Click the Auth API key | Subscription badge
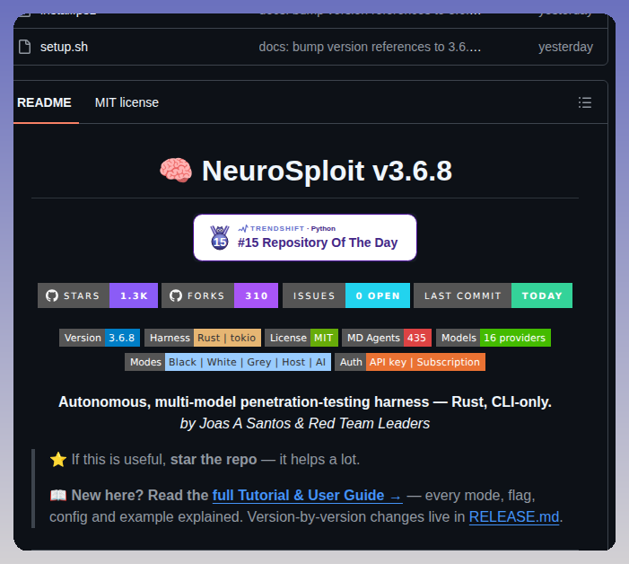Screen dimensions: 629x564 click(410, 362)
